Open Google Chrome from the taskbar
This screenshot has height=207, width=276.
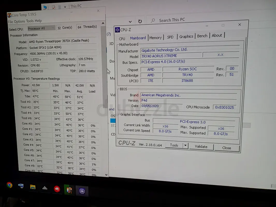[x=10, y=185]
